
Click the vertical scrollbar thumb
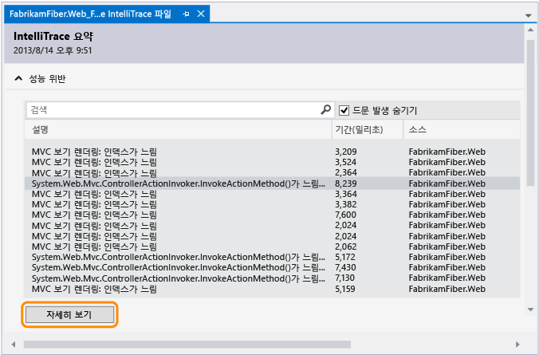pyautogui.click(x=530, y=112)
